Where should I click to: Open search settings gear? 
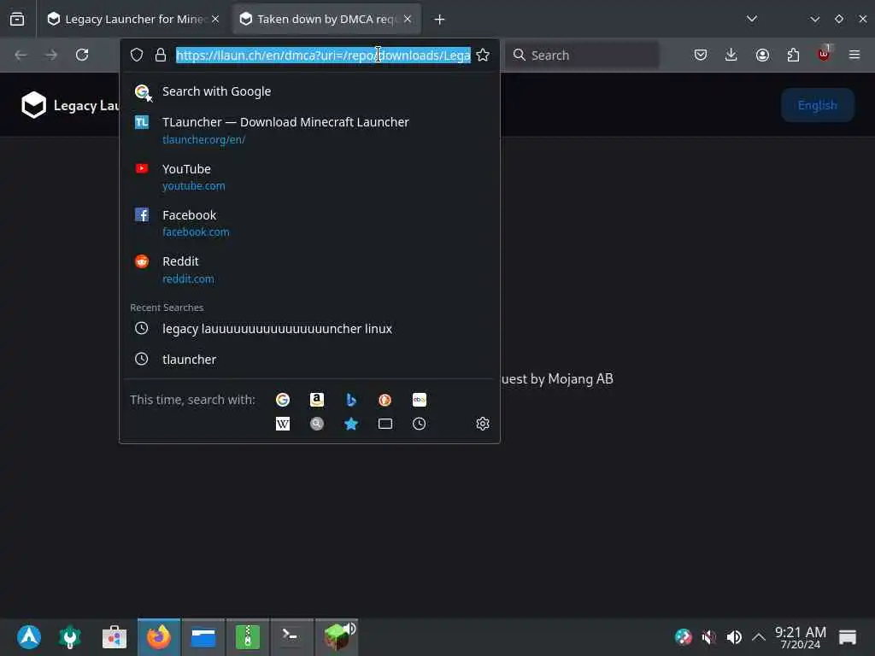pos(483,424)
